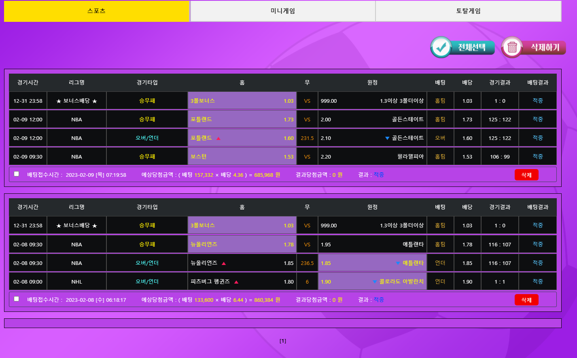Switch to the 스포츠 tab
Viewport: 577px width, 358px height.
[97, 11]
